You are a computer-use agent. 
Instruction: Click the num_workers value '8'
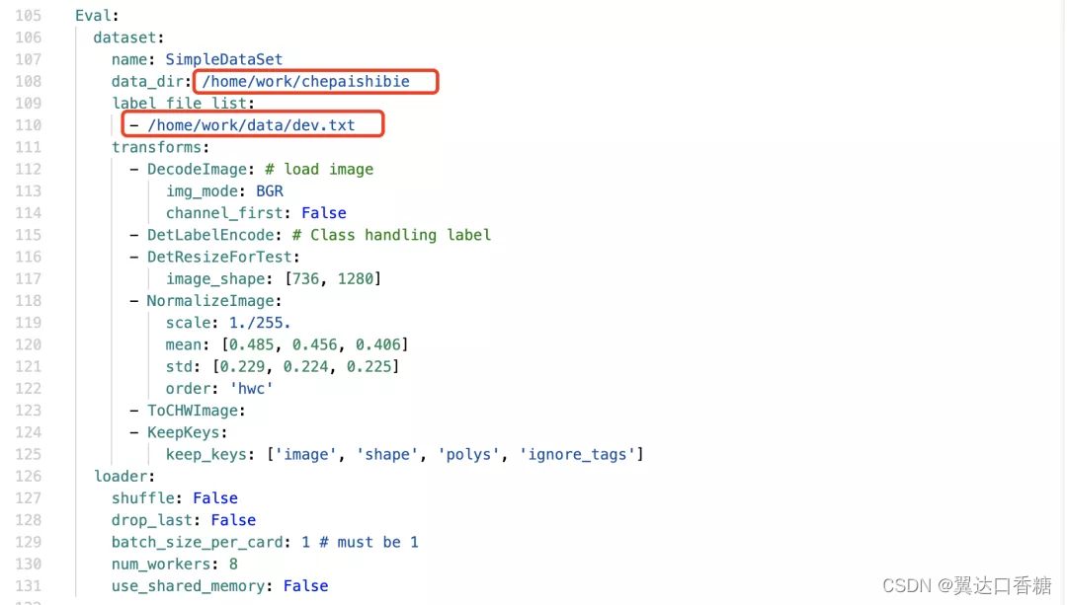click(x=233, y=565)
